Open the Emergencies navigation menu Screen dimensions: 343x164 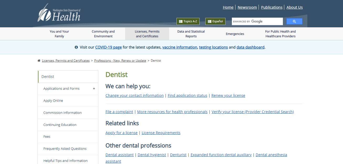coord(235,34)
